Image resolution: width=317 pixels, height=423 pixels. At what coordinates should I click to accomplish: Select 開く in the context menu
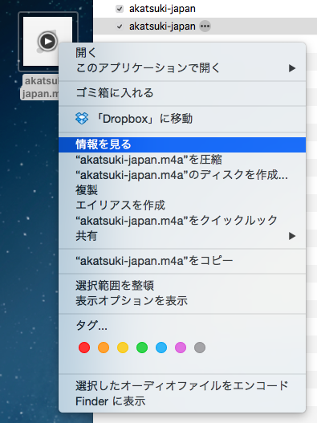182,52
